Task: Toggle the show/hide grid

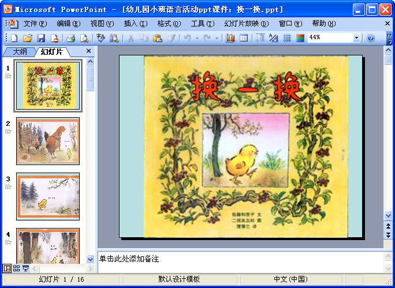Action: pos(287,38)
